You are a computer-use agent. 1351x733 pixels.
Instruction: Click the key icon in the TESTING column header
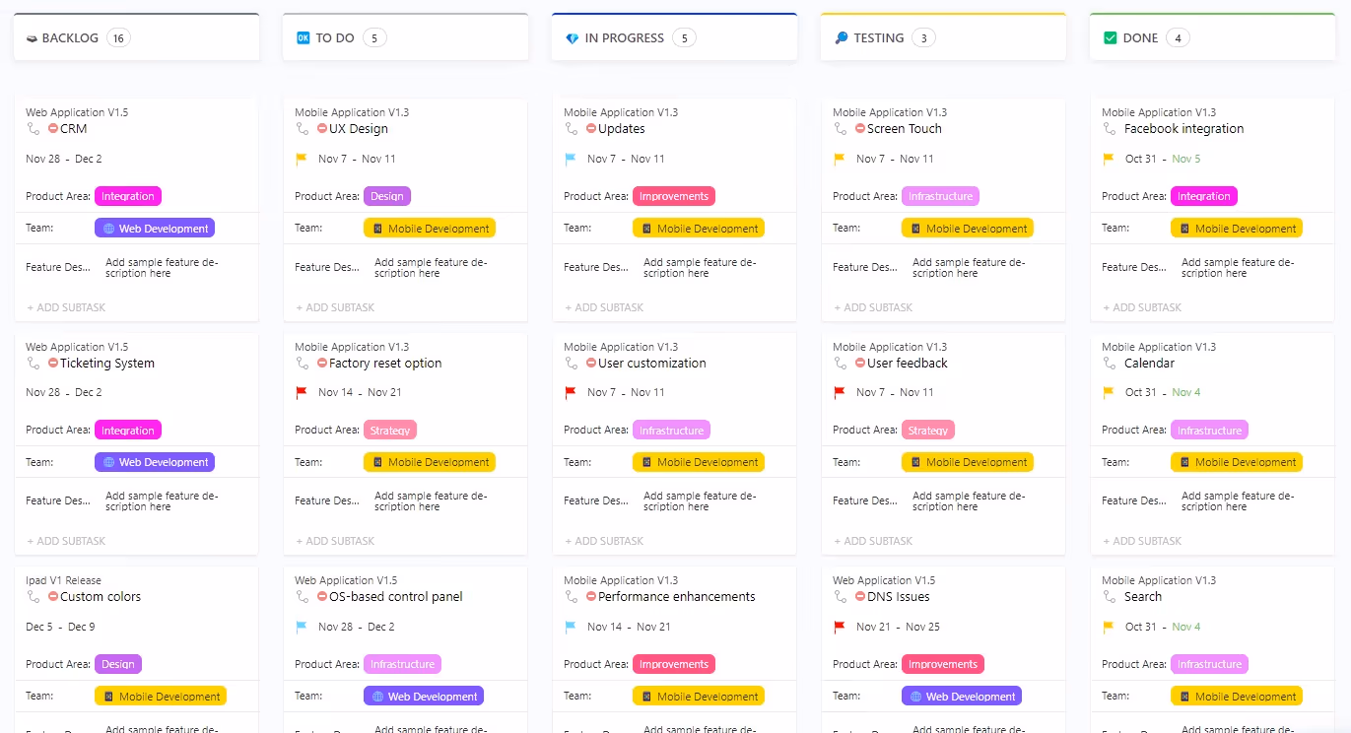[x=840, y=37]
